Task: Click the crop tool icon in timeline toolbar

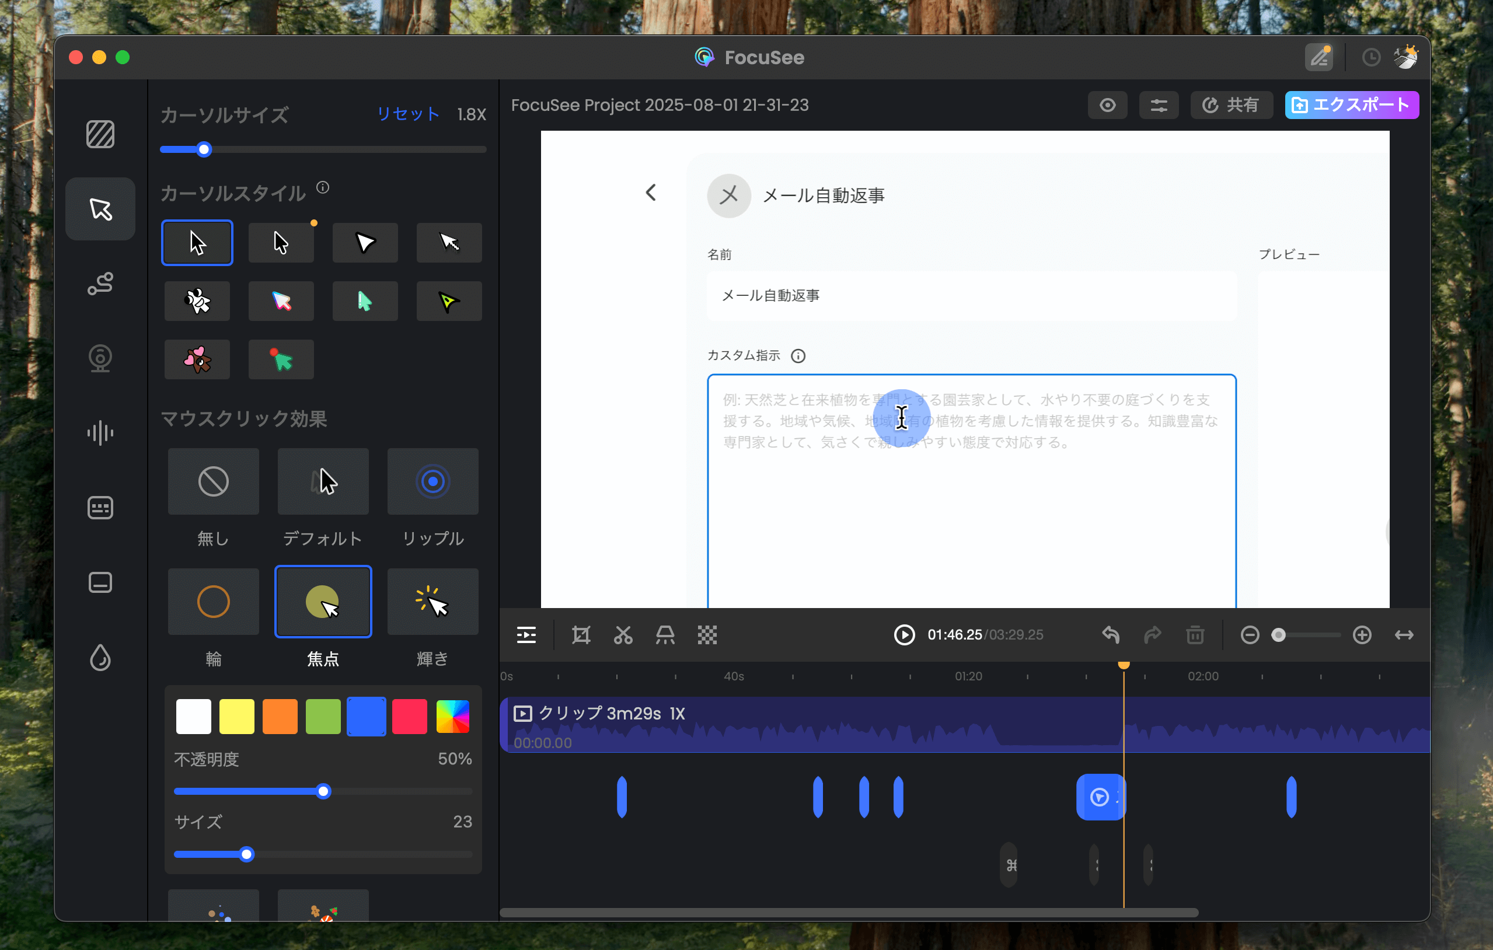Action: [x=581, y=634]
